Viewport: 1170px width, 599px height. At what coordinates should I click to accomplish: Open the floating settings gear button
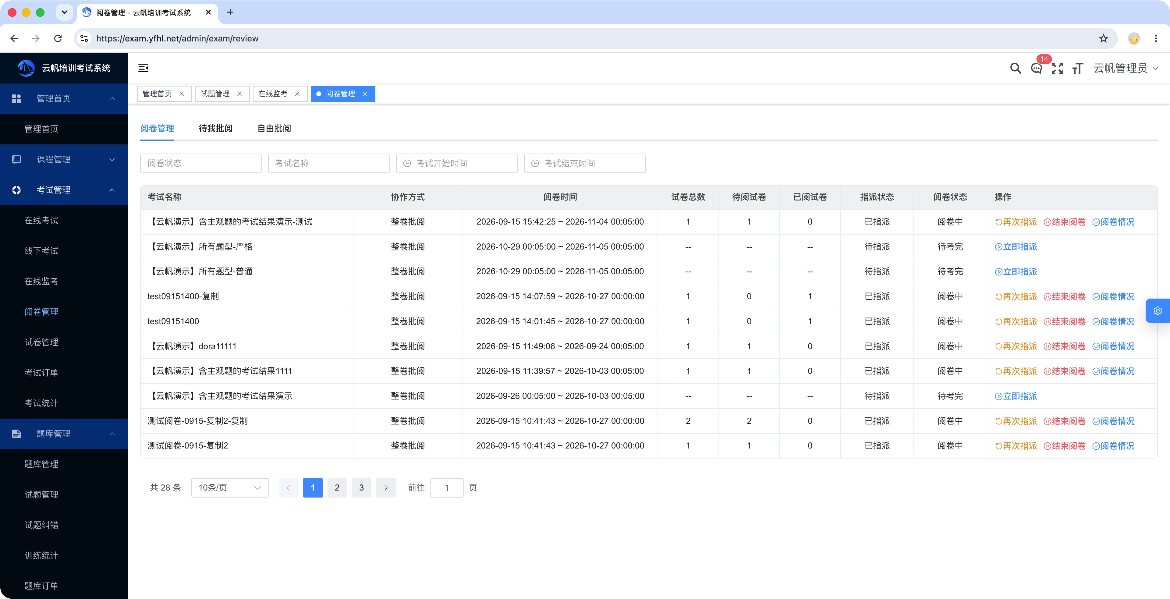(x=1158, y=311)
